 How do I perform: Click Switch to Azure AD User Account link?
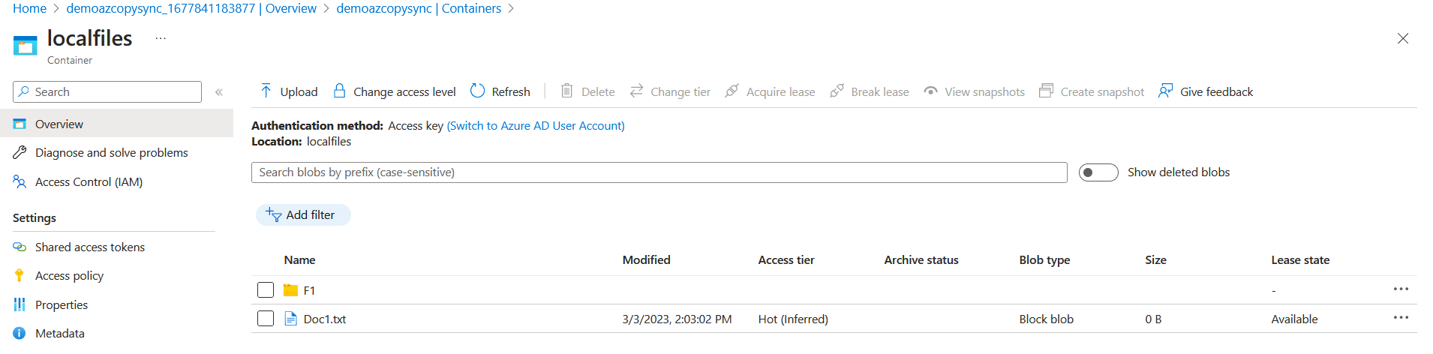click(536, 125)
